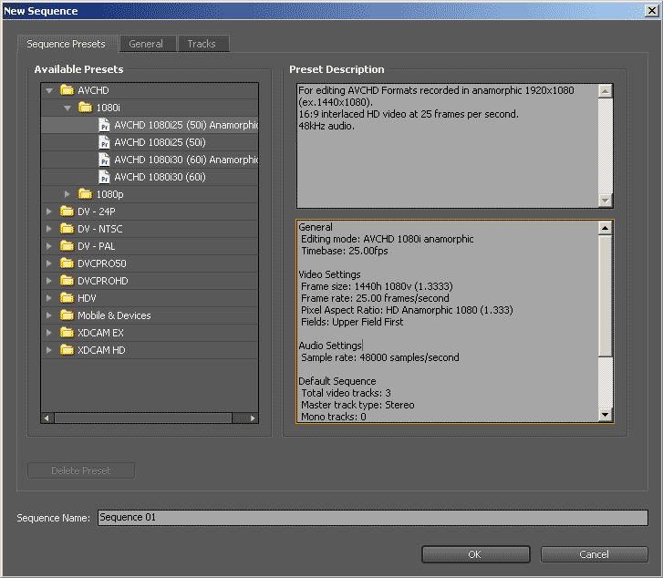The width and height of the screenshot is (663, 578).
Task: Click the DVCPRO50 folder icon
Action: point(67,263)
